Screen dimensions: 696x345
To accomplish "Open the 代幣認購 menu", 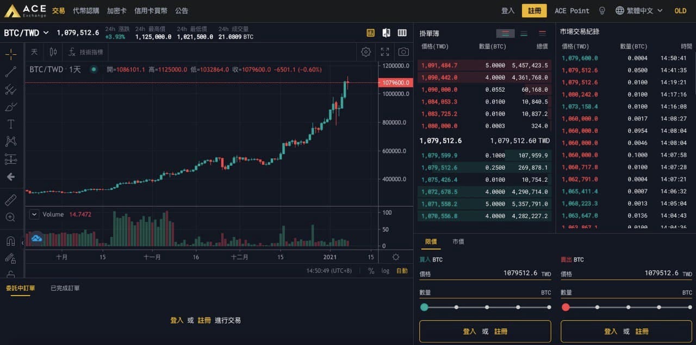I will tap(86, 11).
